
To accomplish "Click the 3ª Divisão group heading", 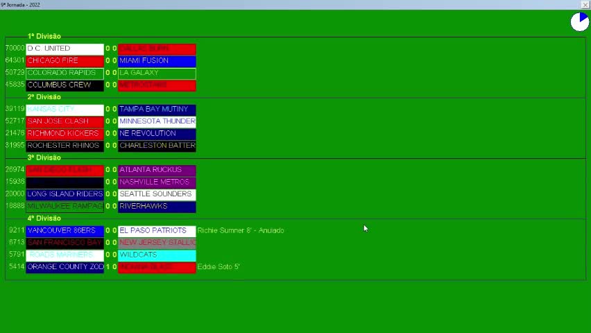I will click(x=44, y=157).
